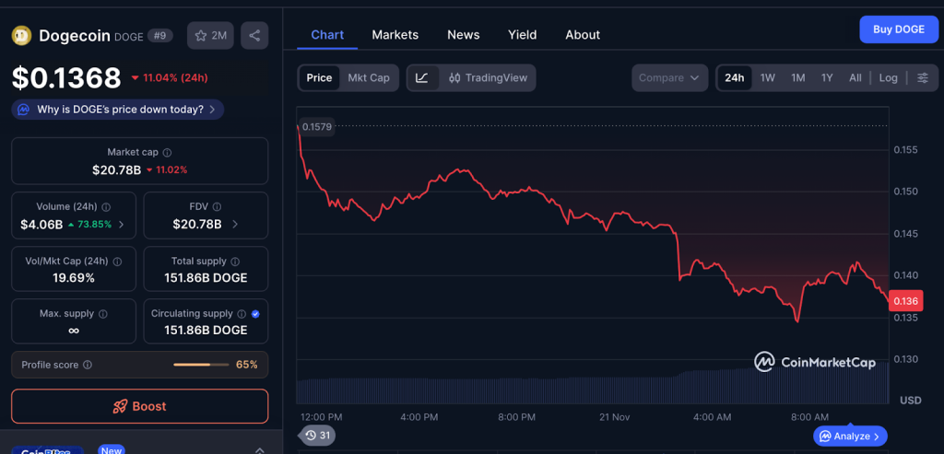The height and width of the screenshot is (454, 944).
Task: Click the history clock icon labeled 31
Action: [317, 436]
